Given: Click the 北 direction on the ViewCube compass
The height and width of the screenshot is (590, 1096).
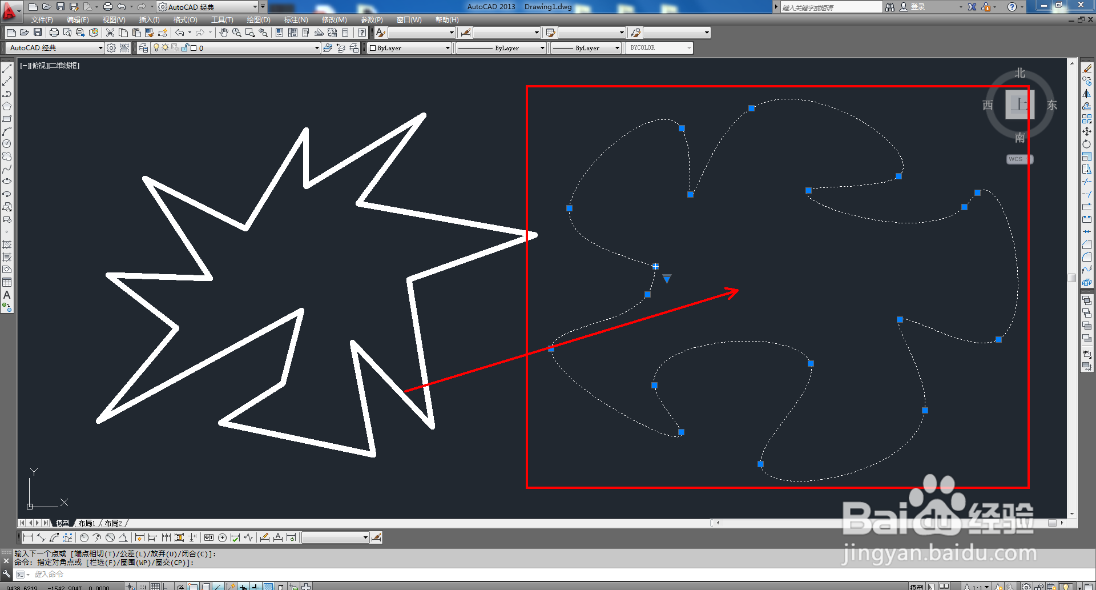Looking at the screenshot, I should point(1020,73).
